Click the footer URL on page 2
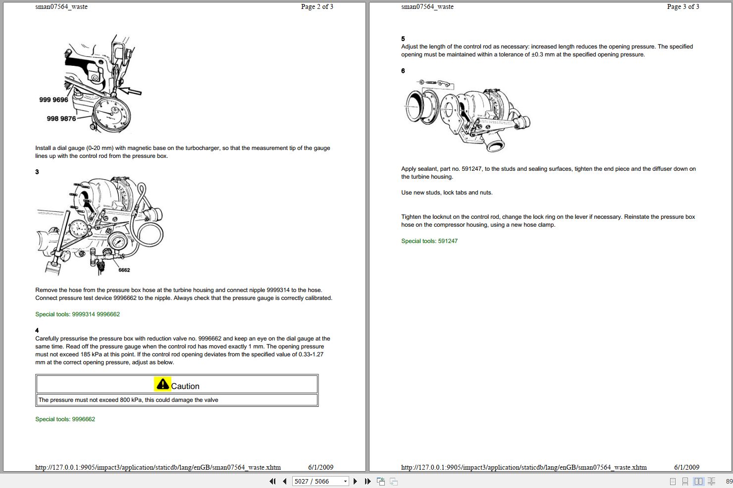733x488 pixels. coord(158,467)
